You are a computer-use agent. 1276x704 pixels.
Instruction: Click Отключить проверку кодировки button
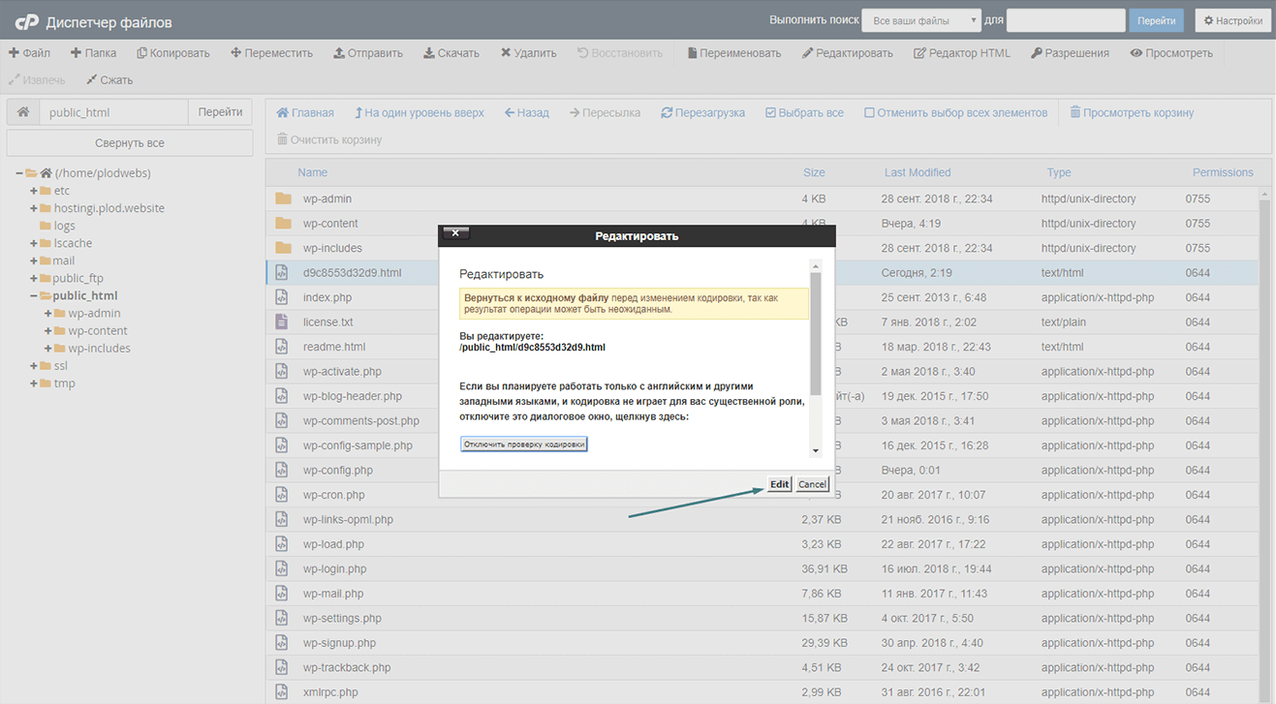pyautogui.click(x=524, y=444)
